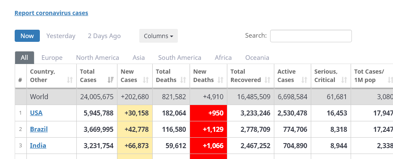Select the South America tab
This screenshot has height=159, width=393.
click(x=180, y=57)
